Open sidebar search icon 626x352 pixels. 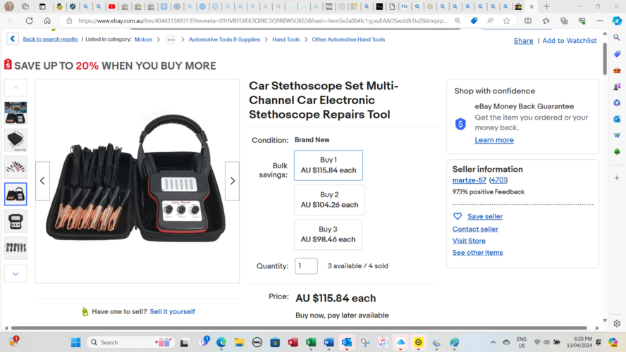pyautogui.click(x=617, y=37)
